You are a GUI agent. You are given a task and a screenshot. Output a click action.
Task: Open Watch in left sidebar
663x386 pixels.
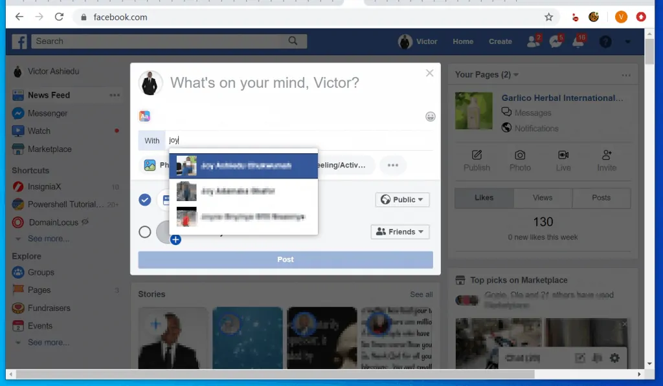pos(39,131)
